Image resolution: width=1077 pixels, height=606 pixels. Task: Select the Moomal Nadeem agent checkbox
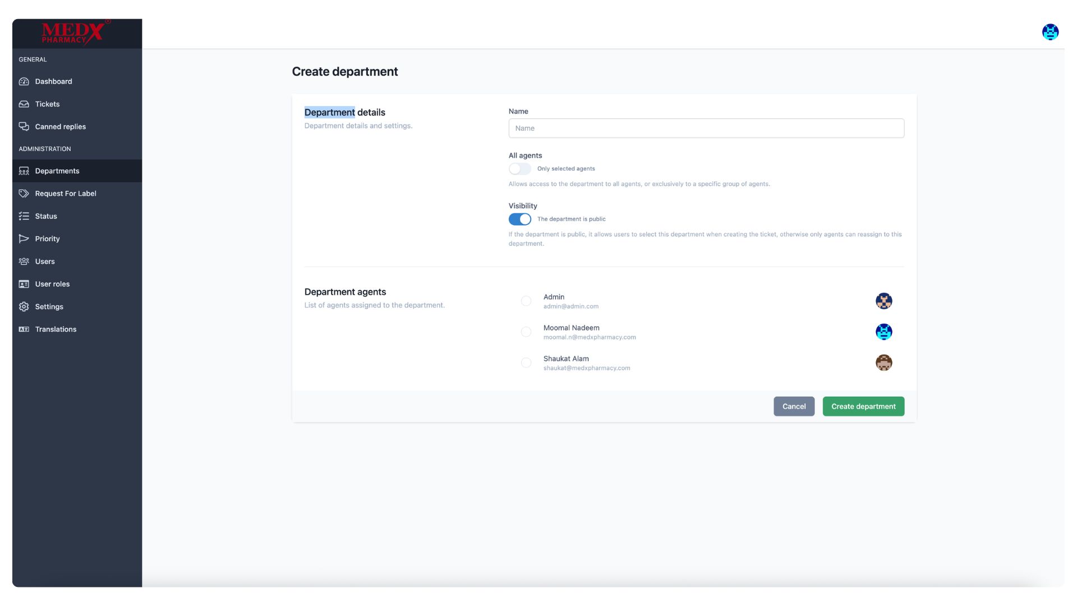tap(526, 332)
